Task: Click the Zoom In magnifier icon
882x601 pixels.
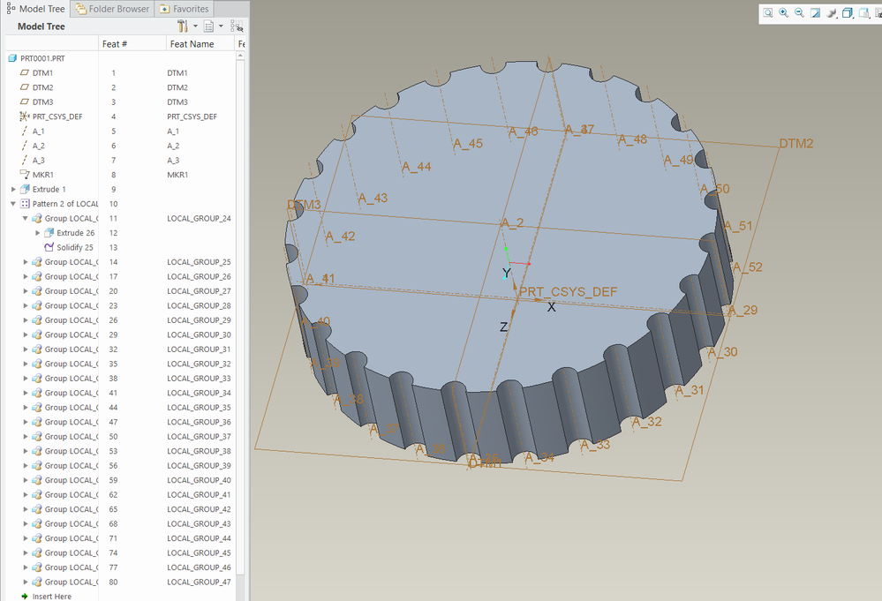Action: [784, 13]
